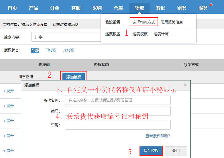224x158 pixels.
Task: Close the 添加授权 dialog with X icon
Action: pyautogui.click(x=185, y=85)
